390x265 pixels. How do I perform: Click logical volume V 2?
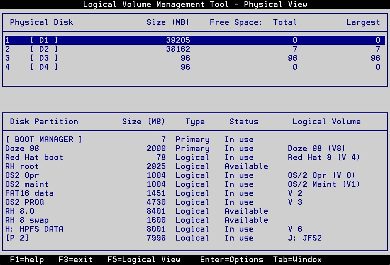[x=295, y=193]
